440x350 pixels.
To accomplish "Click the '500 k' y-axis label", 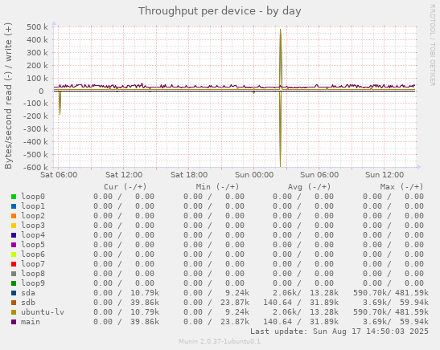I will pos(37,26).
